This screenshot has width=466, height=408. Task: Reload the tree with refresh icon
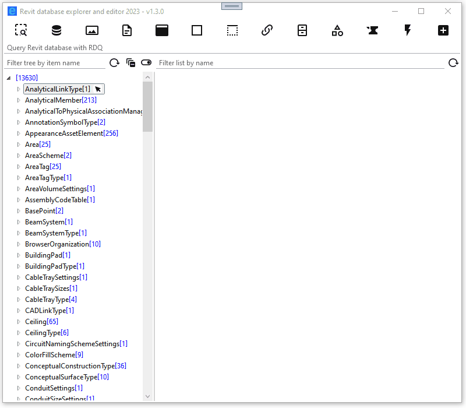(114, 63)
